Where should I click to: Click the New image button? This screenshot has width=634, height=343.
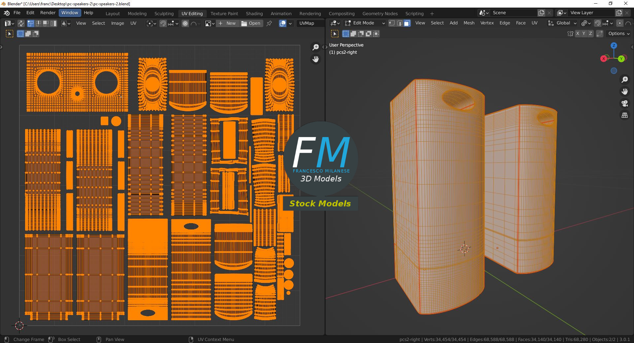[x=227, y=23]
